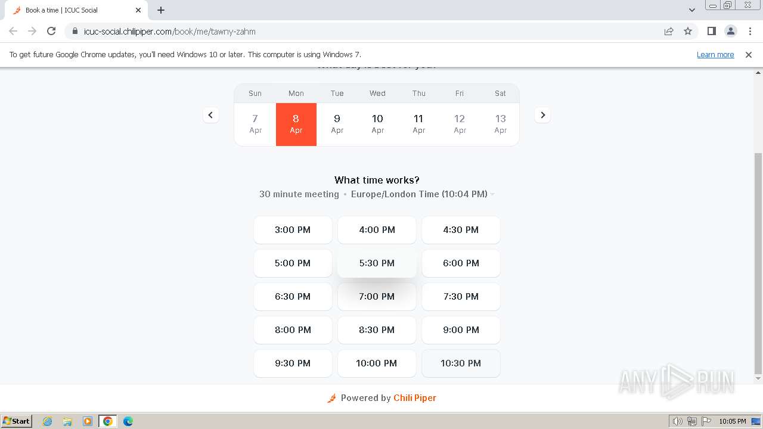Launch Internet Explorer from the taskbar
The height and width of the screenshot is (429, 763).
[47, 421]
